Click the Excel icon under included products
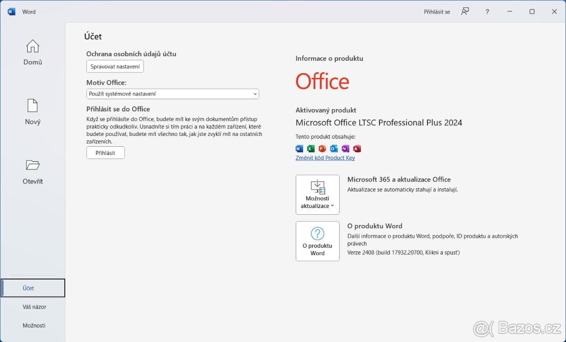566x342 pixels. [x=311, y=149]
